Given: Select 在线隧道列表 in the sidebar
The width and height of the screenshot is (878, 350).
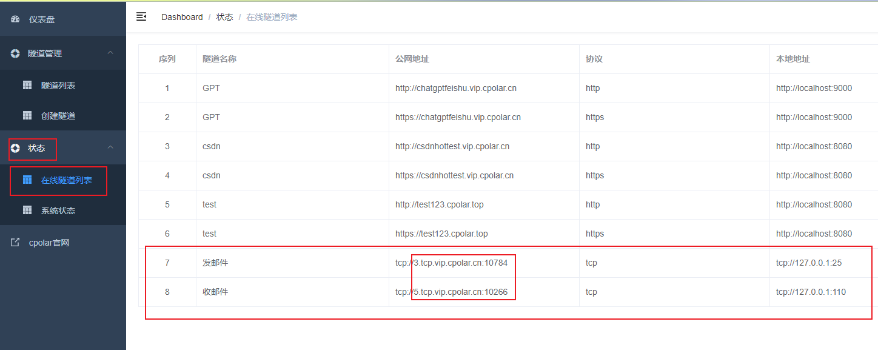Looking at the screenshot, I should pos(63,180).
